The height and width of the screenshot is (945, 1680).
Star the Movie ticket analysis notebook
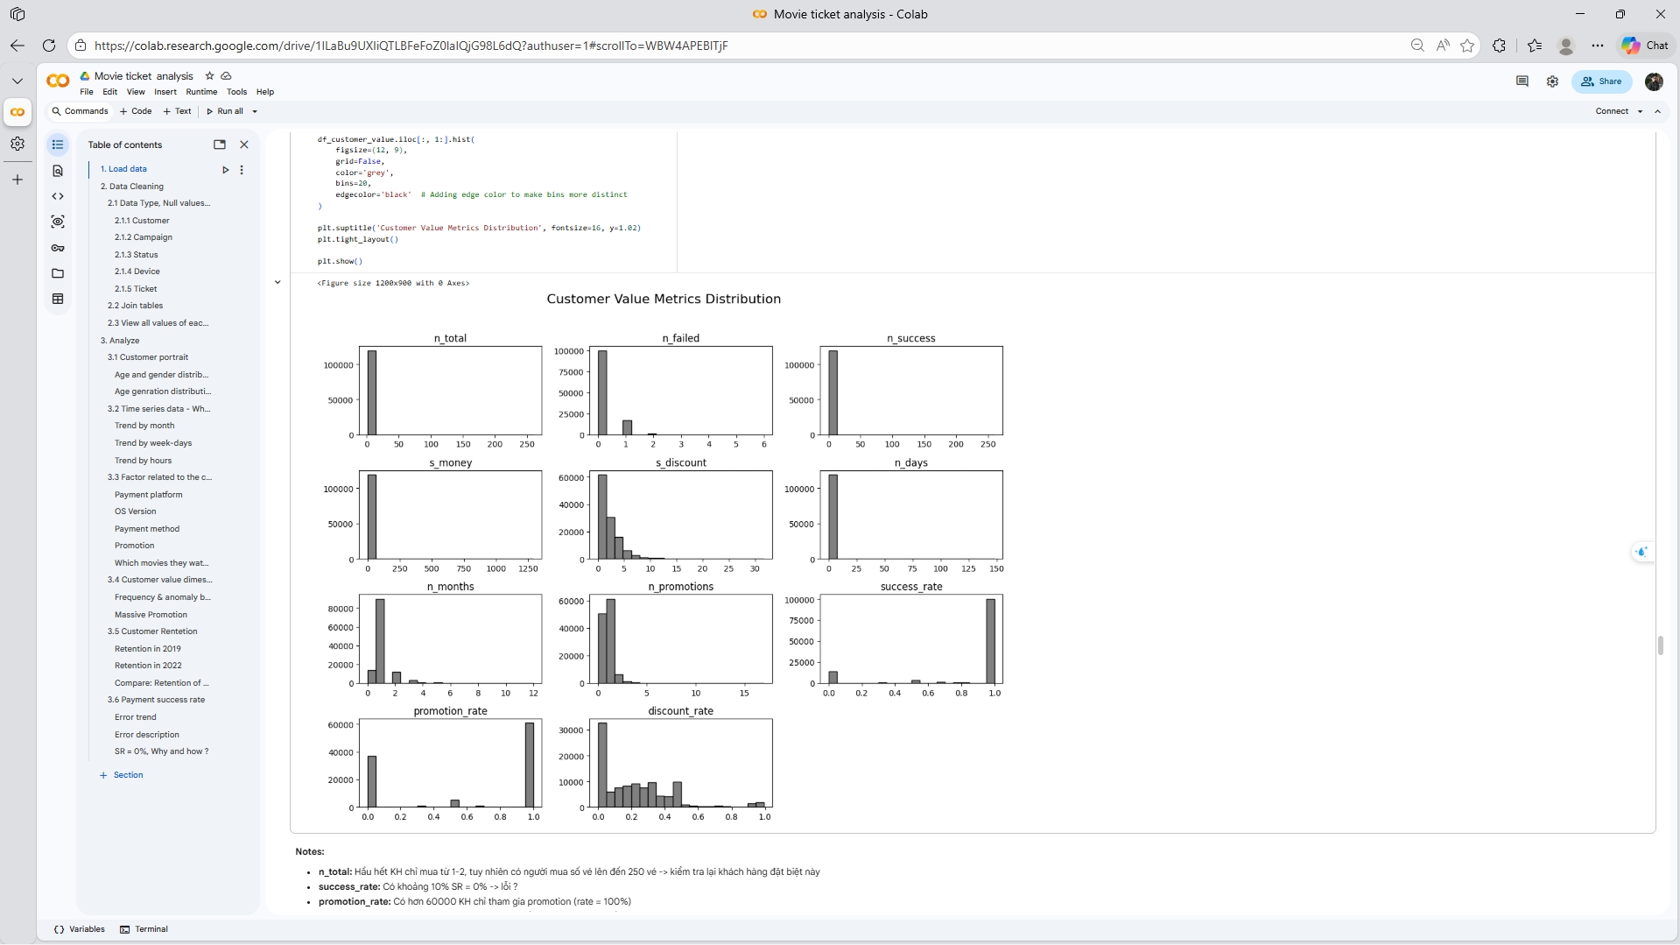coord(209,76)
